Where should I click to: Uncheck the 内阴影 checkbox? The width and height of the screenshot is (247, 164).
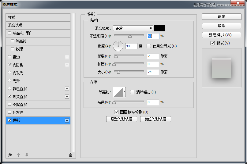(9, 65)
